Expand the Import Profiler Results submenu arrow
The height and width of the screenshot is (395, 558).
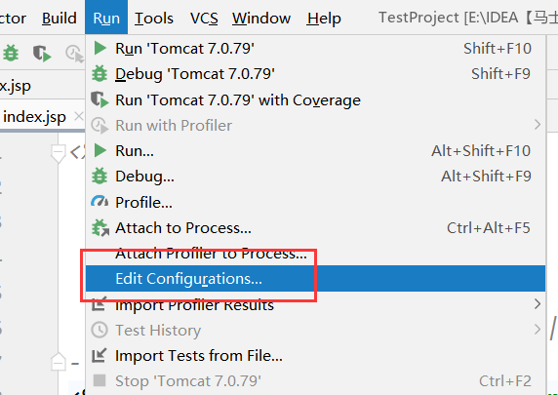(538, 304)
